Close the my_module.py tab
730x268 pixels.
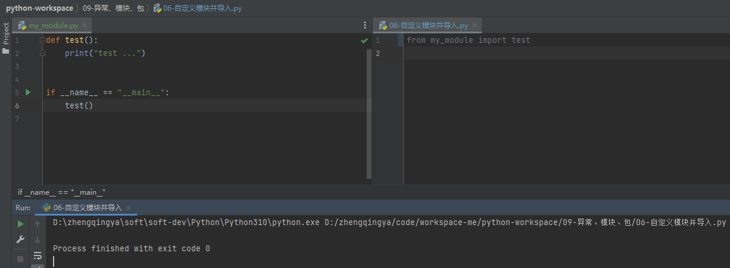85,25
